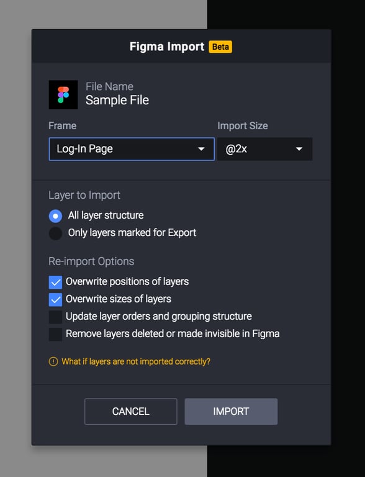Click the IMPORT button
The image size is (365, 477).
point(231,411)
